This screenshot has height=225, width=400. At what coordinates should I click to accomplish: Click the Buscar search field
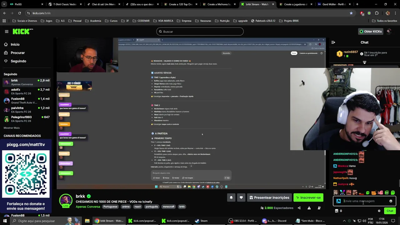(x=200, y=32)
